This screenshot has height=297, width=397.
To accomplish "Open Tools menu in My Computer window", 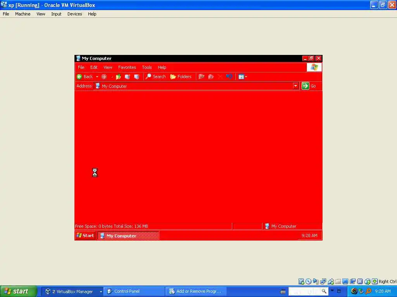I will (147, 67).
